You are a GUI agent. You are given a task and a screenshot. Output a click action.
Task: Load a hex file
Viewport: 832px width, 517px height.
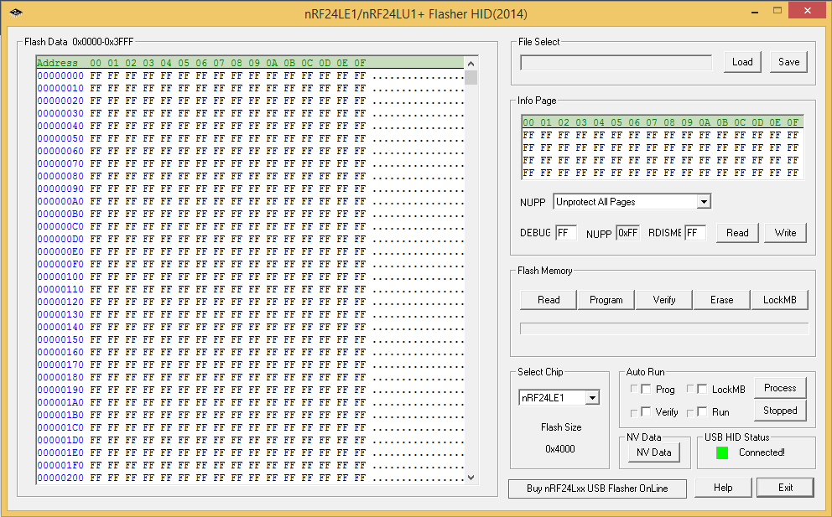[741, 61]
